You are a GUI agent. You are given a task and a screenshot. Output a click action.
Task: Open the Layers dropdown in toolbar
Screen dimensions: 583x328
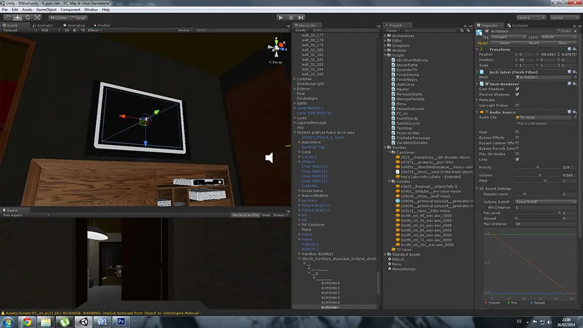531,18
